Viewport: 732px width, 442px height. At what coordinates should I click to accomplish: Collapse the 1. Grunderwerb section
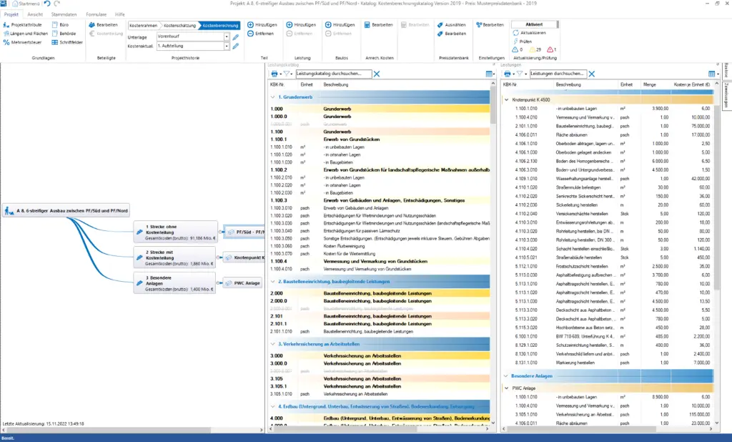click(272, 96)
